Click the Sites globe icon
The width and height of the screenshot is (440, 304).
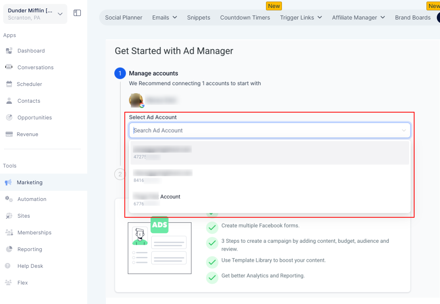click(9, 216)
